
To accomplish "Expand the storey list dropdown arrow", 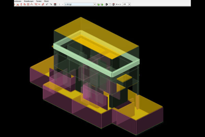I will pos(95,4).
